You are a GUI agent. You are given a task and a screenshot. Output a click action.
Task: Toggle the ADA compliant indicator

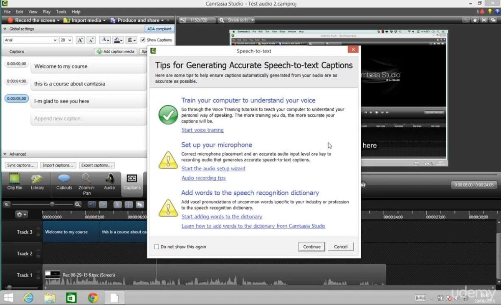point(159,28)
